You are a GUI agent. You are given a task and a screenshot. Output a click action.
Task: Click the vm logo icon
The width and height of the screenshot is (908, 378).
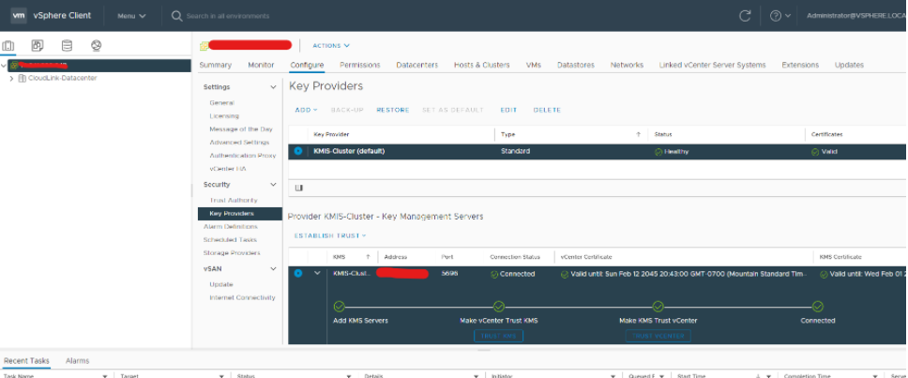point(19,16)
